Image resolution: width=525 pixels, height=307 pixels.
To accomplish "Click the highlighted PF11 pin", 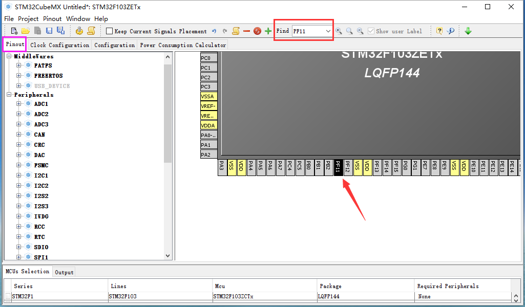I will tap(338, 167).
